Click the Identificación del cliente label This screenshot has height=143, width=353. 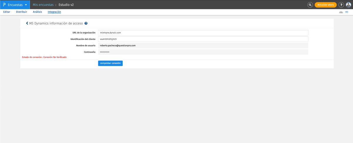(83, 39)
